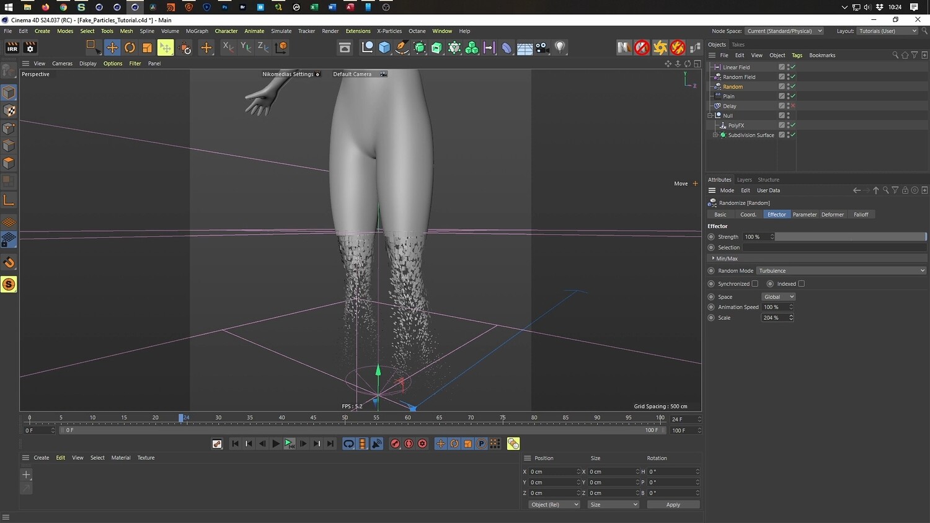Toggle the Delay effector enable mark

(x=792, y=106)
